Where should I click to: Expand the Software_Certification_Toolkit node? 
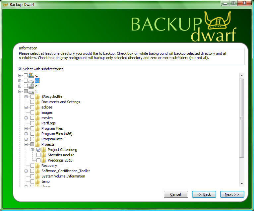click(x=26, y=171)
